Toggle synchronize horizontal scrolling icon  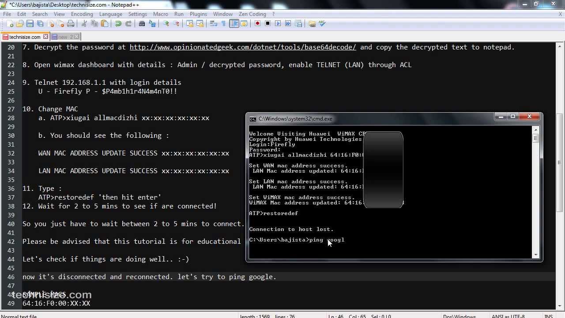(200, 23)
